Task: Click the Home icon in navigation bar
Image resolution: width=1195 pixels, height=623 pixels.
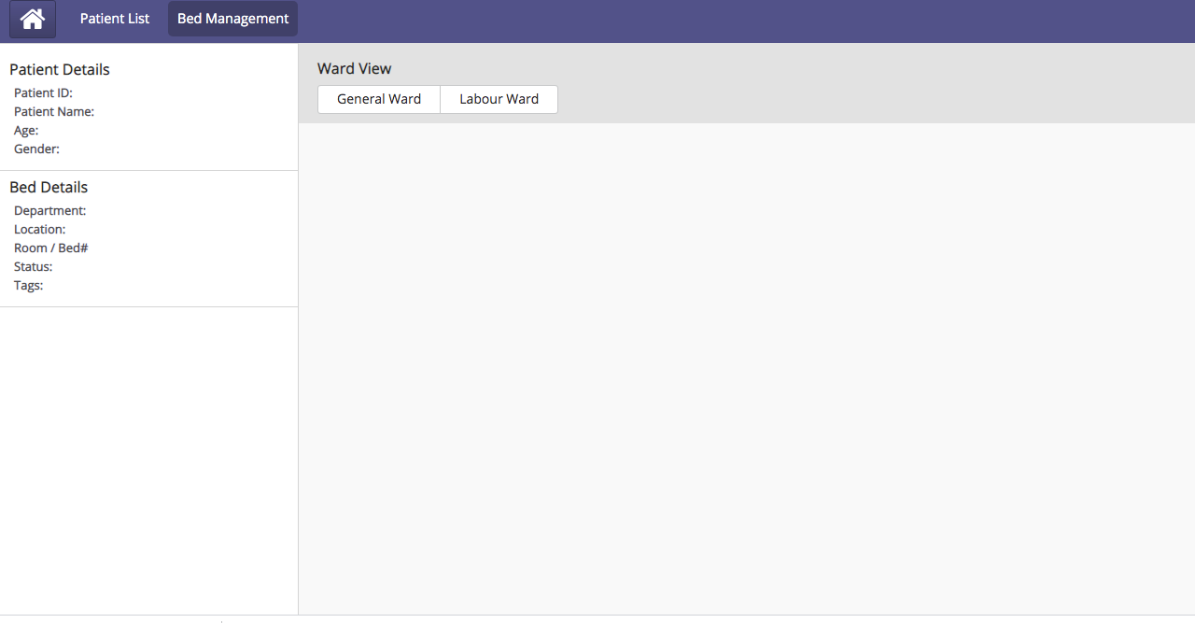Action: tap(33, 19)
